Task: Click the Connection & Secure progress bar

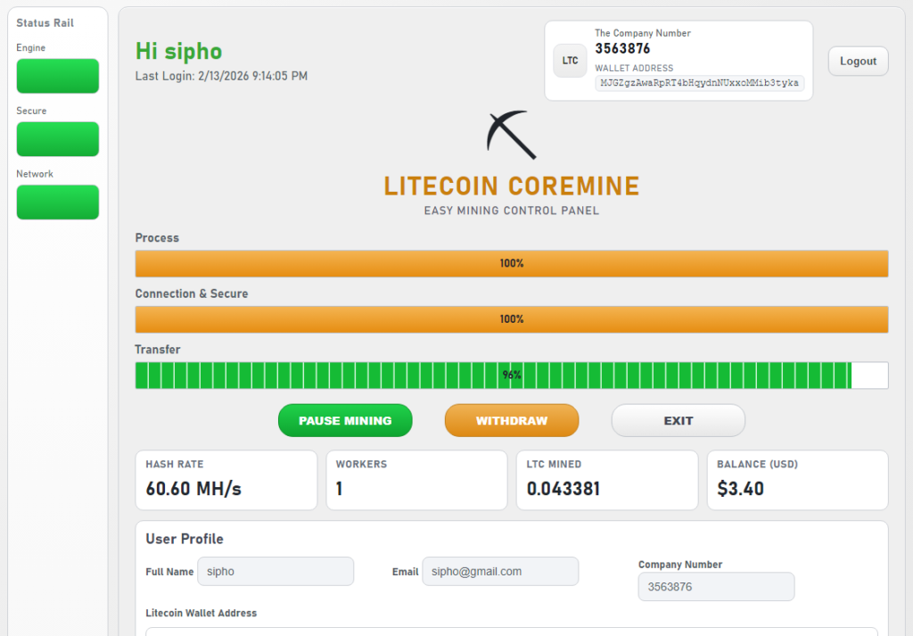Action: pyautogui.click(x=511, y=319)
